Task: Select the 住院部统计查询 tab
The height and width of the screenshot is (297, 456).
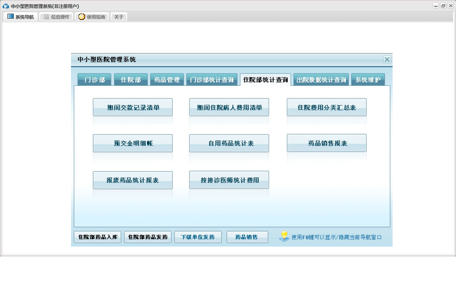Action: [265, 80]
